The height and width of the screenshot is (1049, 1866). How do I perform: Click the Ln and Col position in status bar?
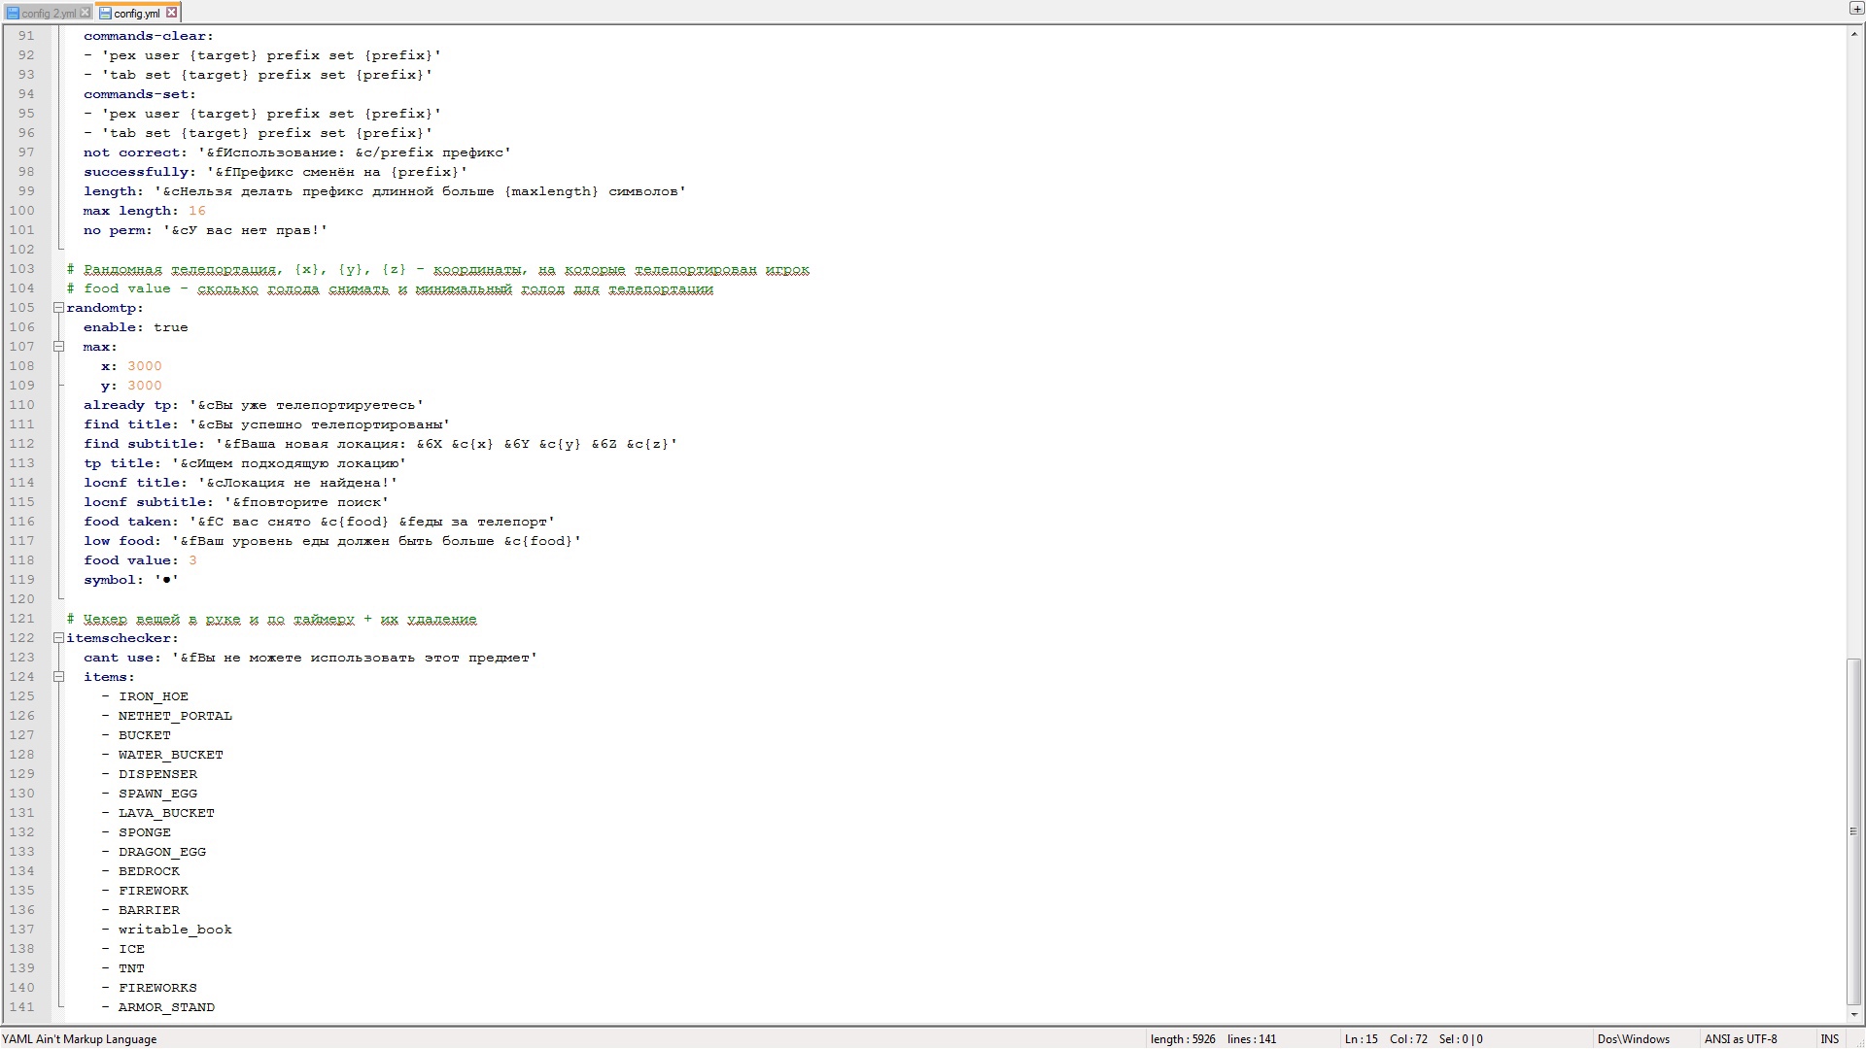pyautogui.click(x=1385, y=1039)
